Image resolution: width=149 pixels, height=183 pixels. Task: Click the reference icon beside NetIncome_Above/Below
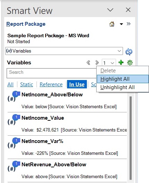(14, 96)
